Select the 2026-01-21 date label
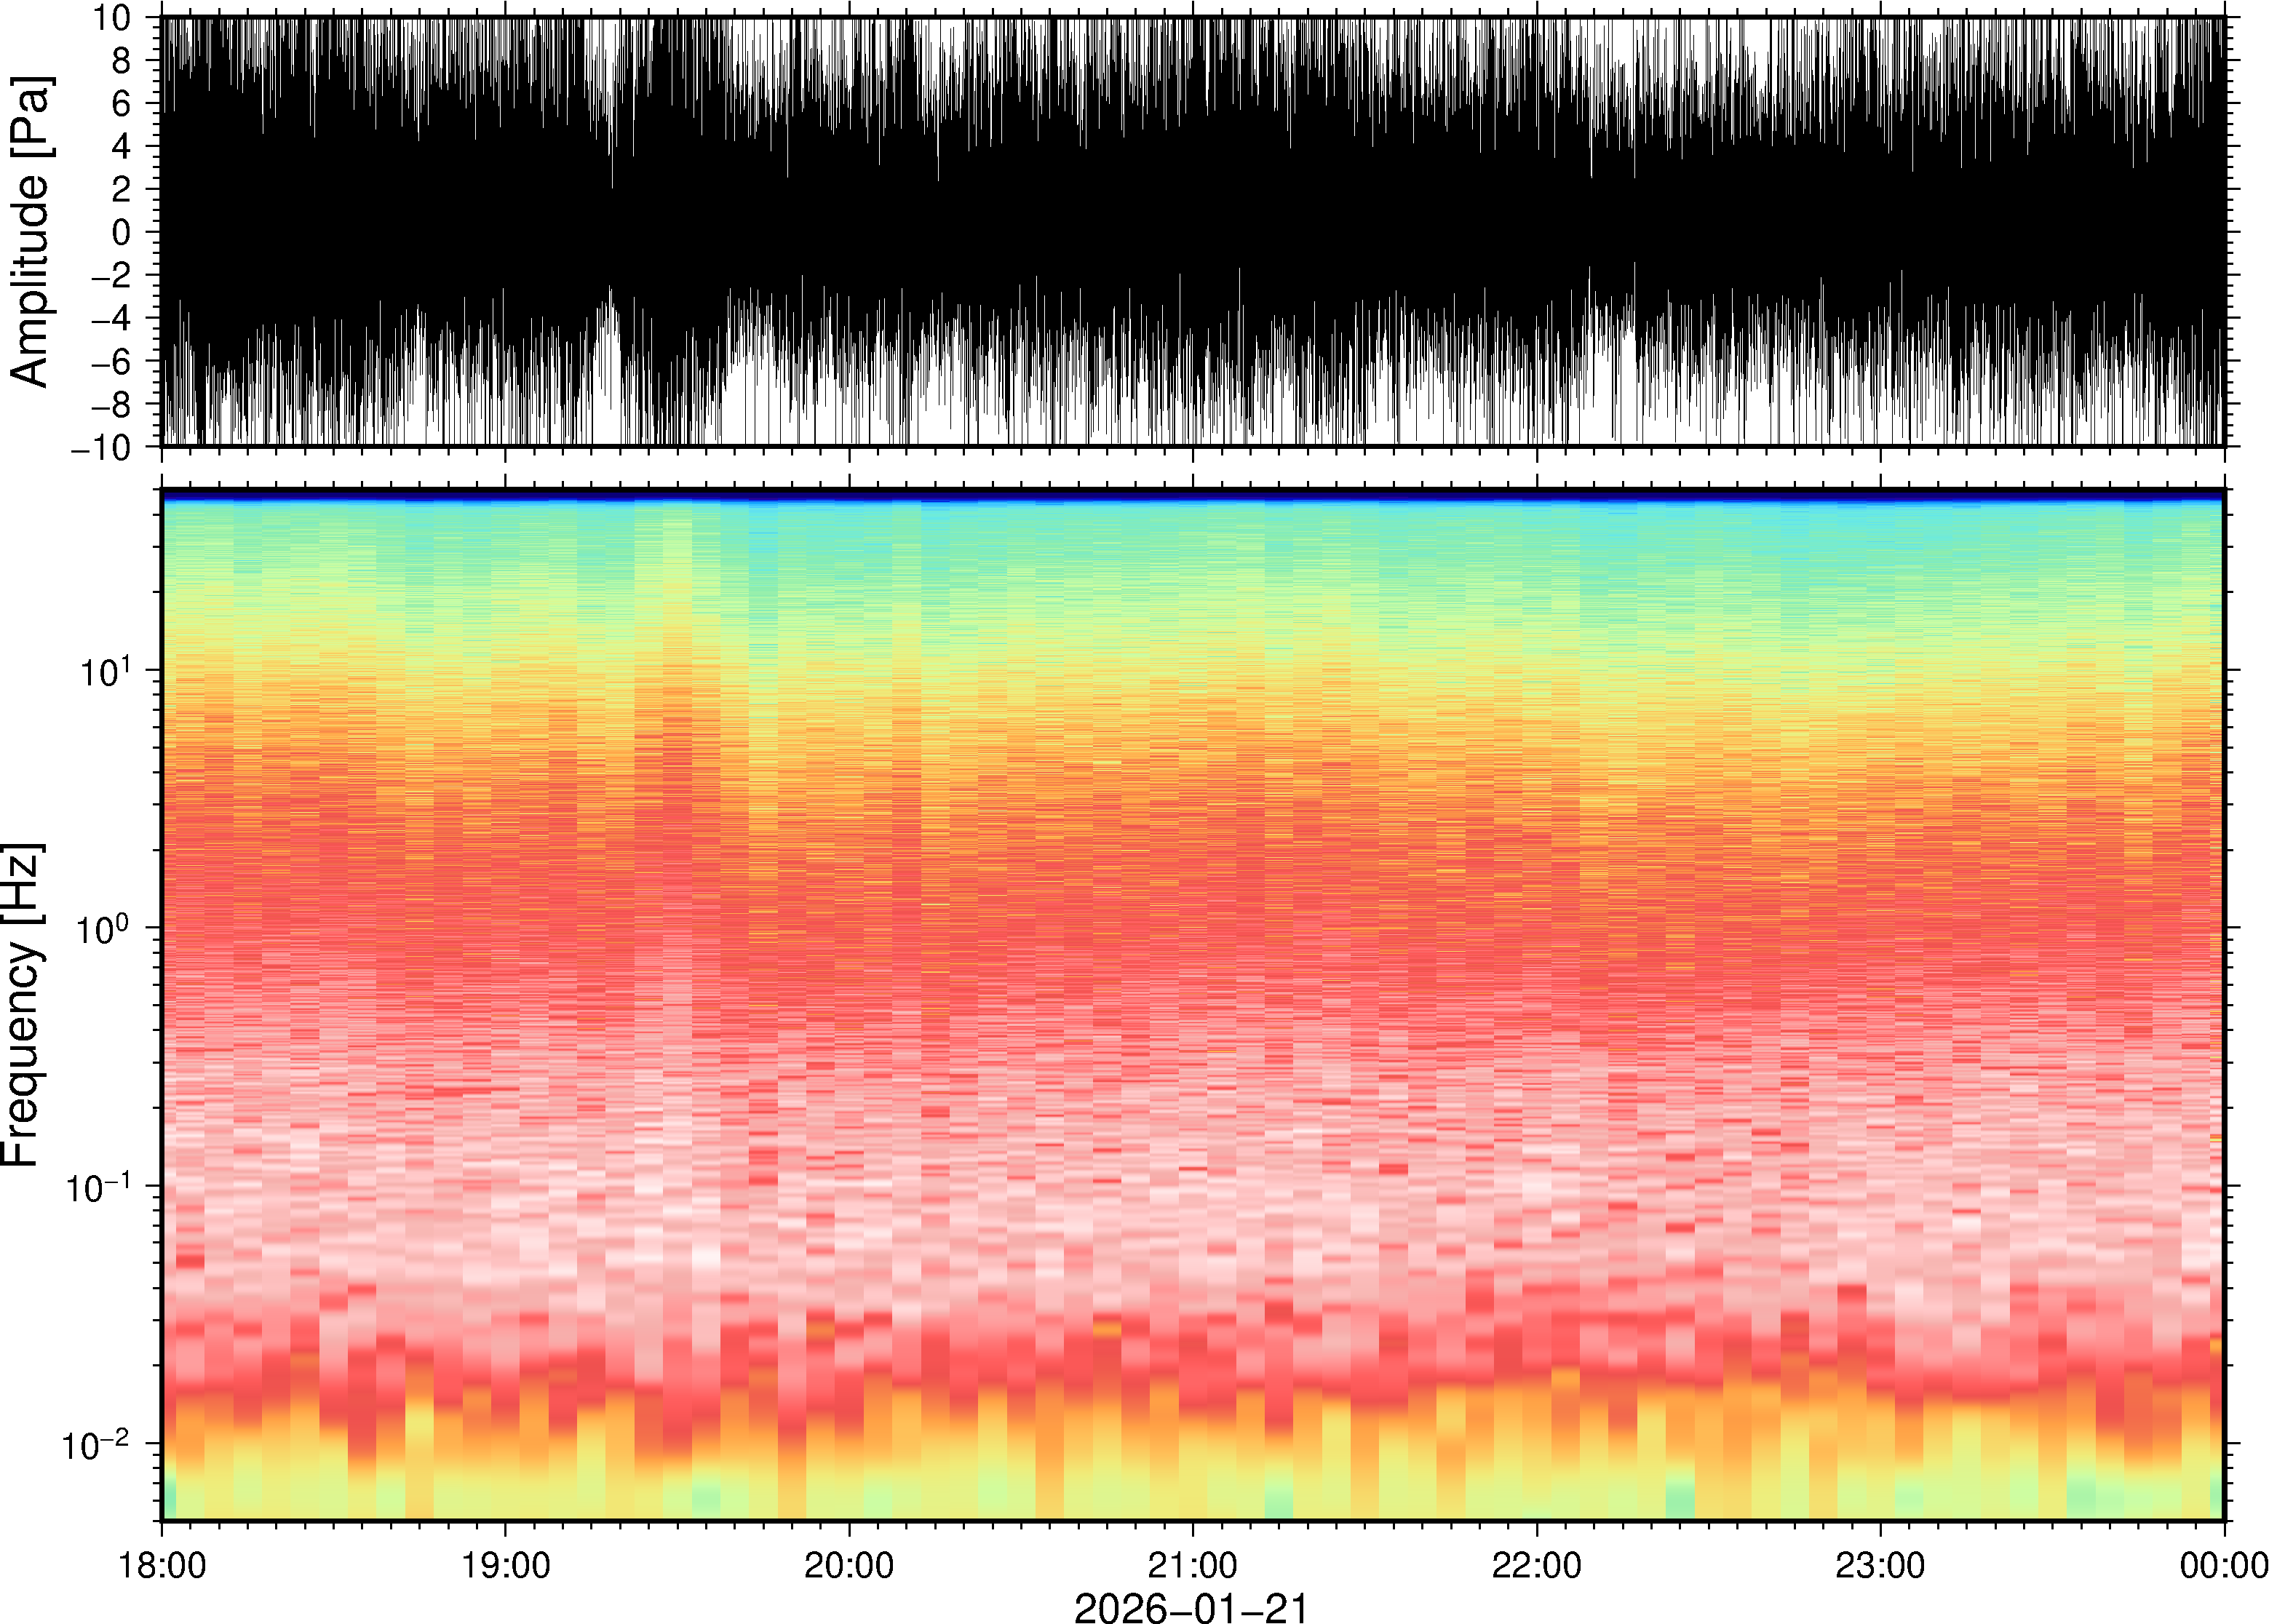The image size is (2269, 1624). 1190,1608
